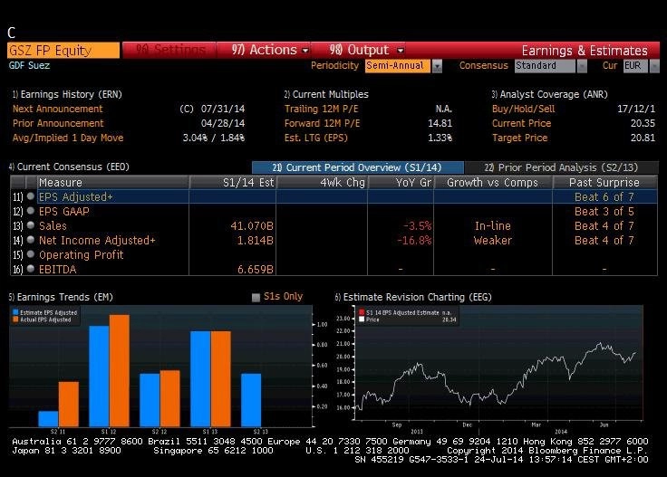Open the Standard consensus selector

coord(545,66)
